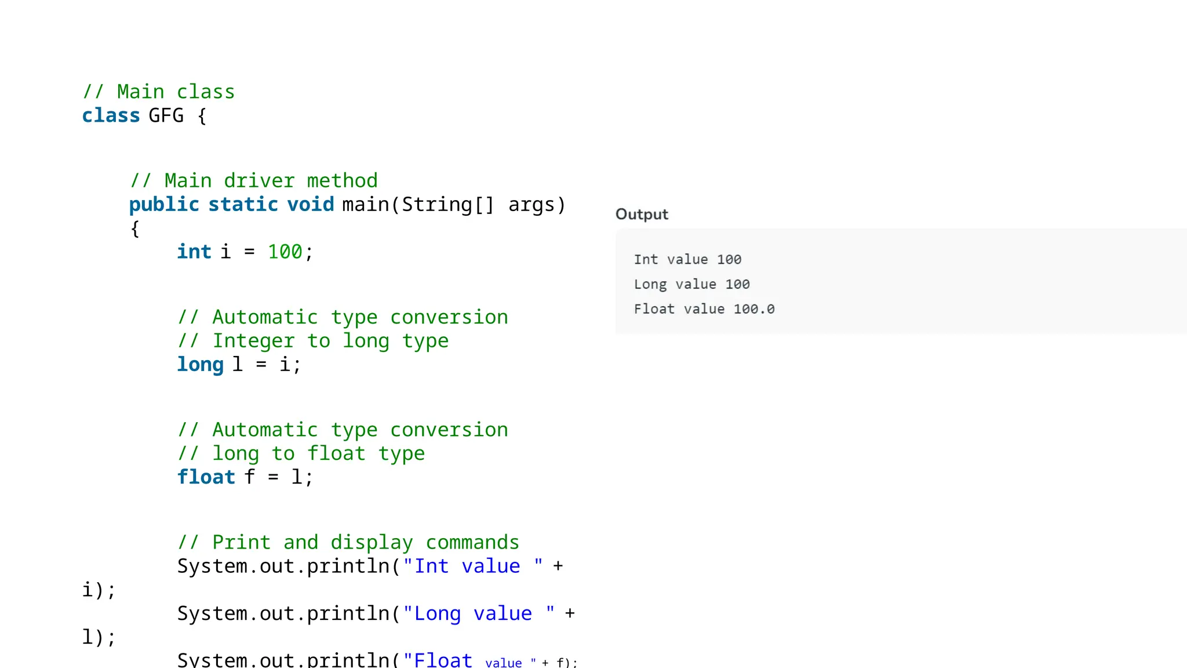Click the 'Float value 100.0' output line
This screenshot has width=1187, height=668.
click(704, 309)
